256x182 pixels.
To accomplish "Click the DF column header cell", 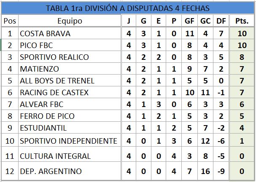I will pos(220,21).
